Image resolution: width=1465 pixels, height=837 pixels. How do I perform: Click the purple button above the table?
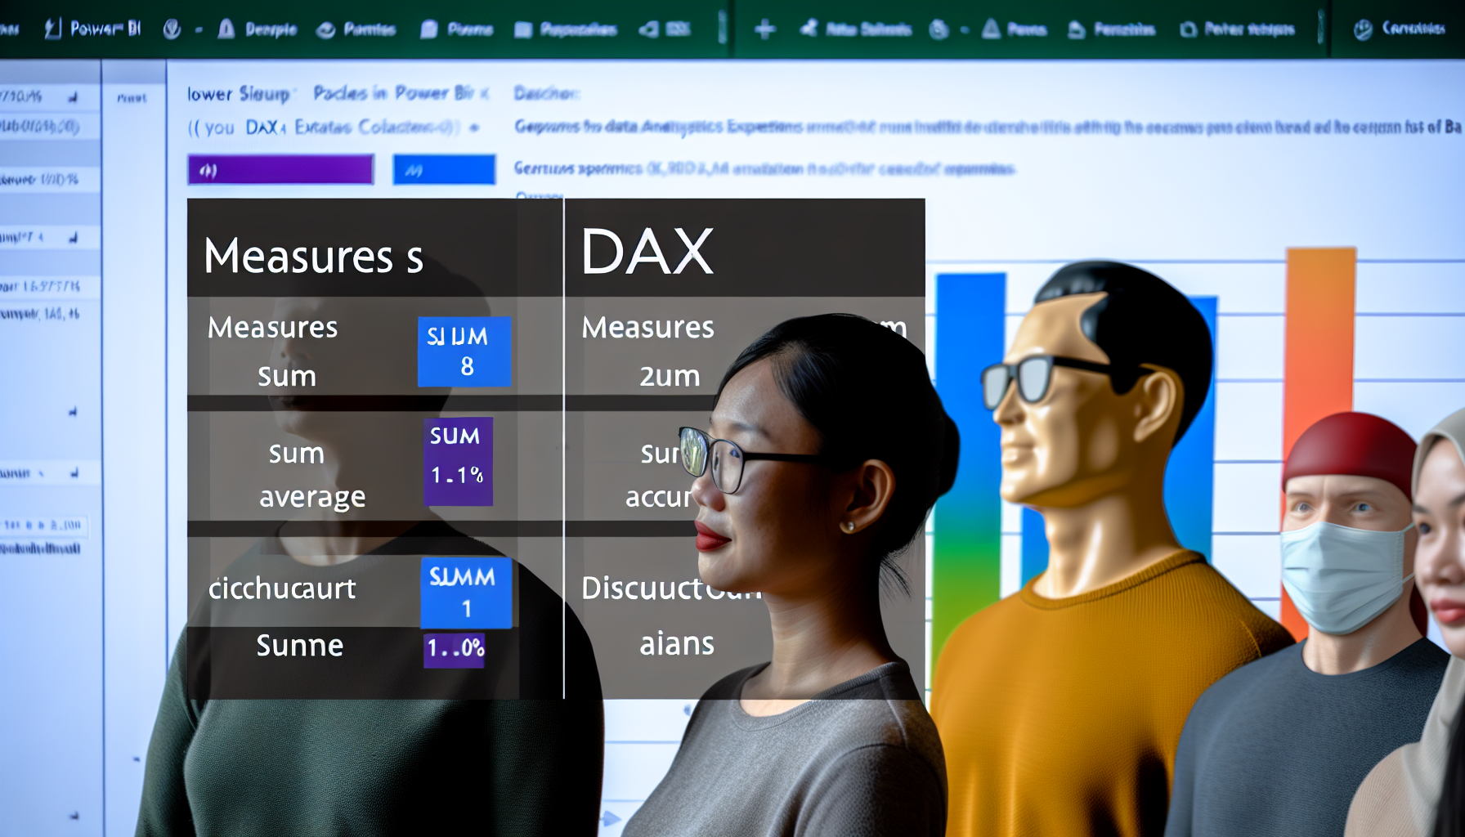point(280,170)
